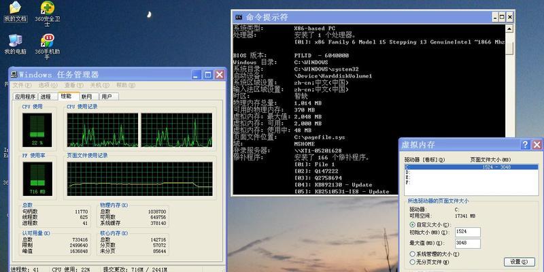Select the 无分页文件 radio button
Image resolution: width=544 pixels, height=272 pixels.
tap(413, 262)
